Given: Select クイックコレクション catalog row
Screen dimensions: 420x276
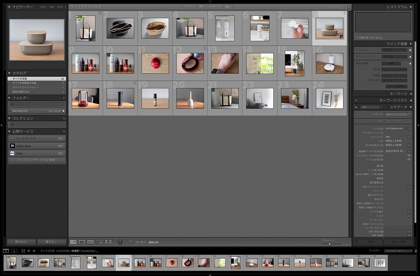Looking at the screenshot, I should (x=37, y=88).
